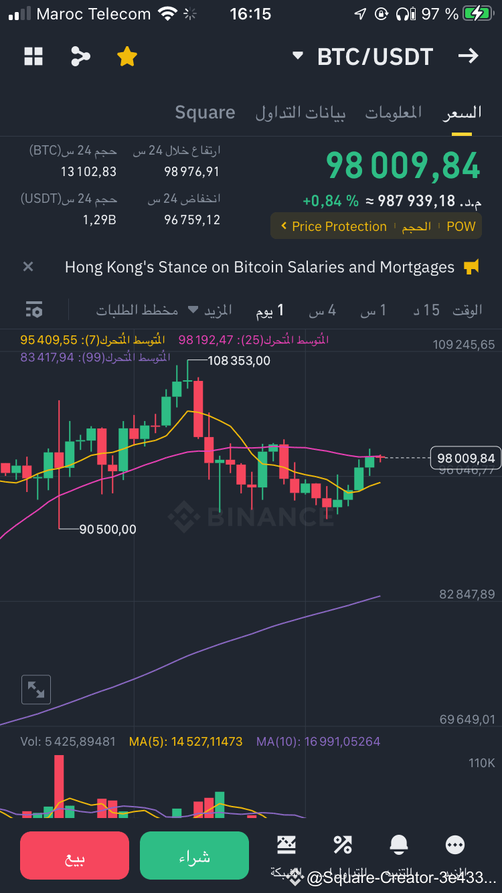The width and height of the screenshot is (502, 893).
Task: Open chart indicator settings icon
Action: click(x=34, y=309)
